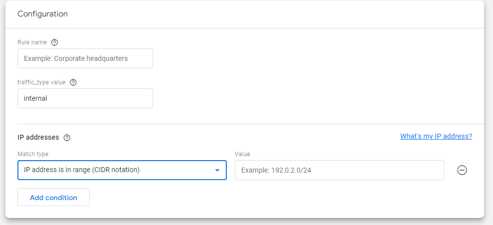Click the Value label above the field
493x225 pixels.
click(x=242, y=154)
